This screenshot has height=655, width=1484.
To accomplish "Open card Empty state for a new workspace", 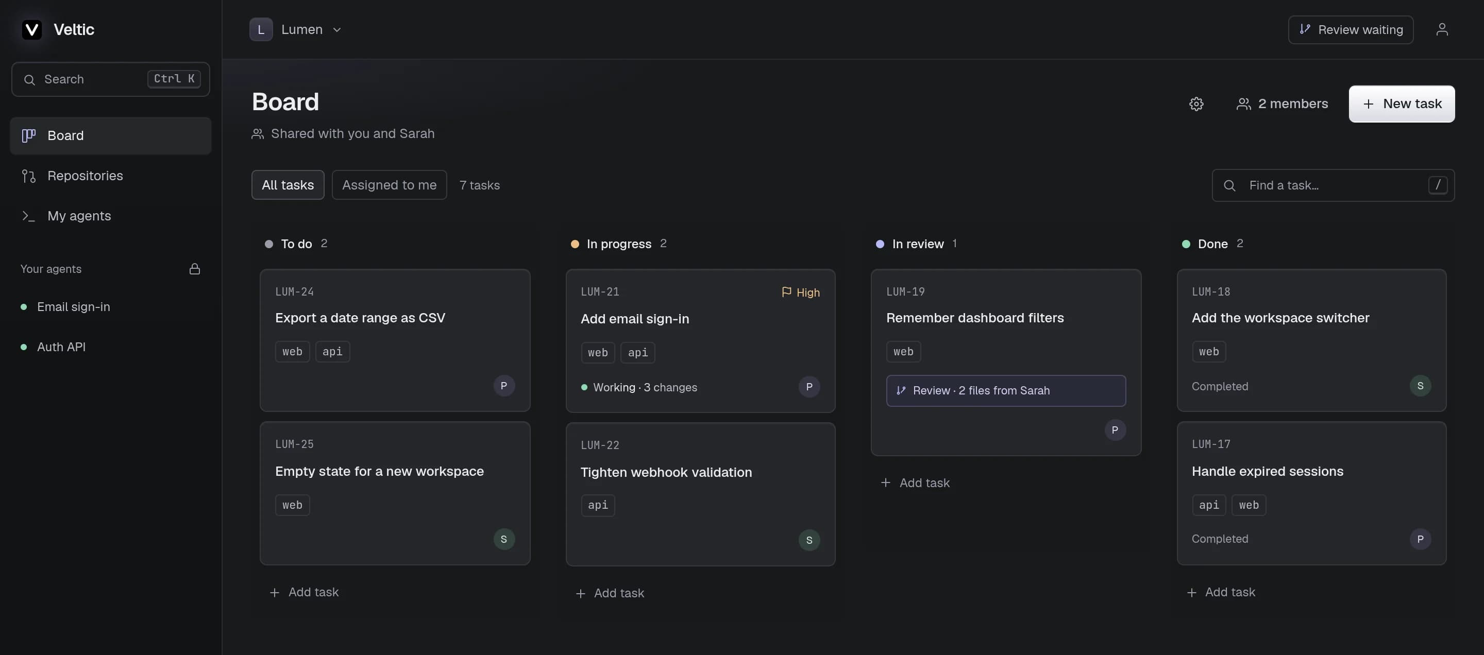I will coord(395,493).
